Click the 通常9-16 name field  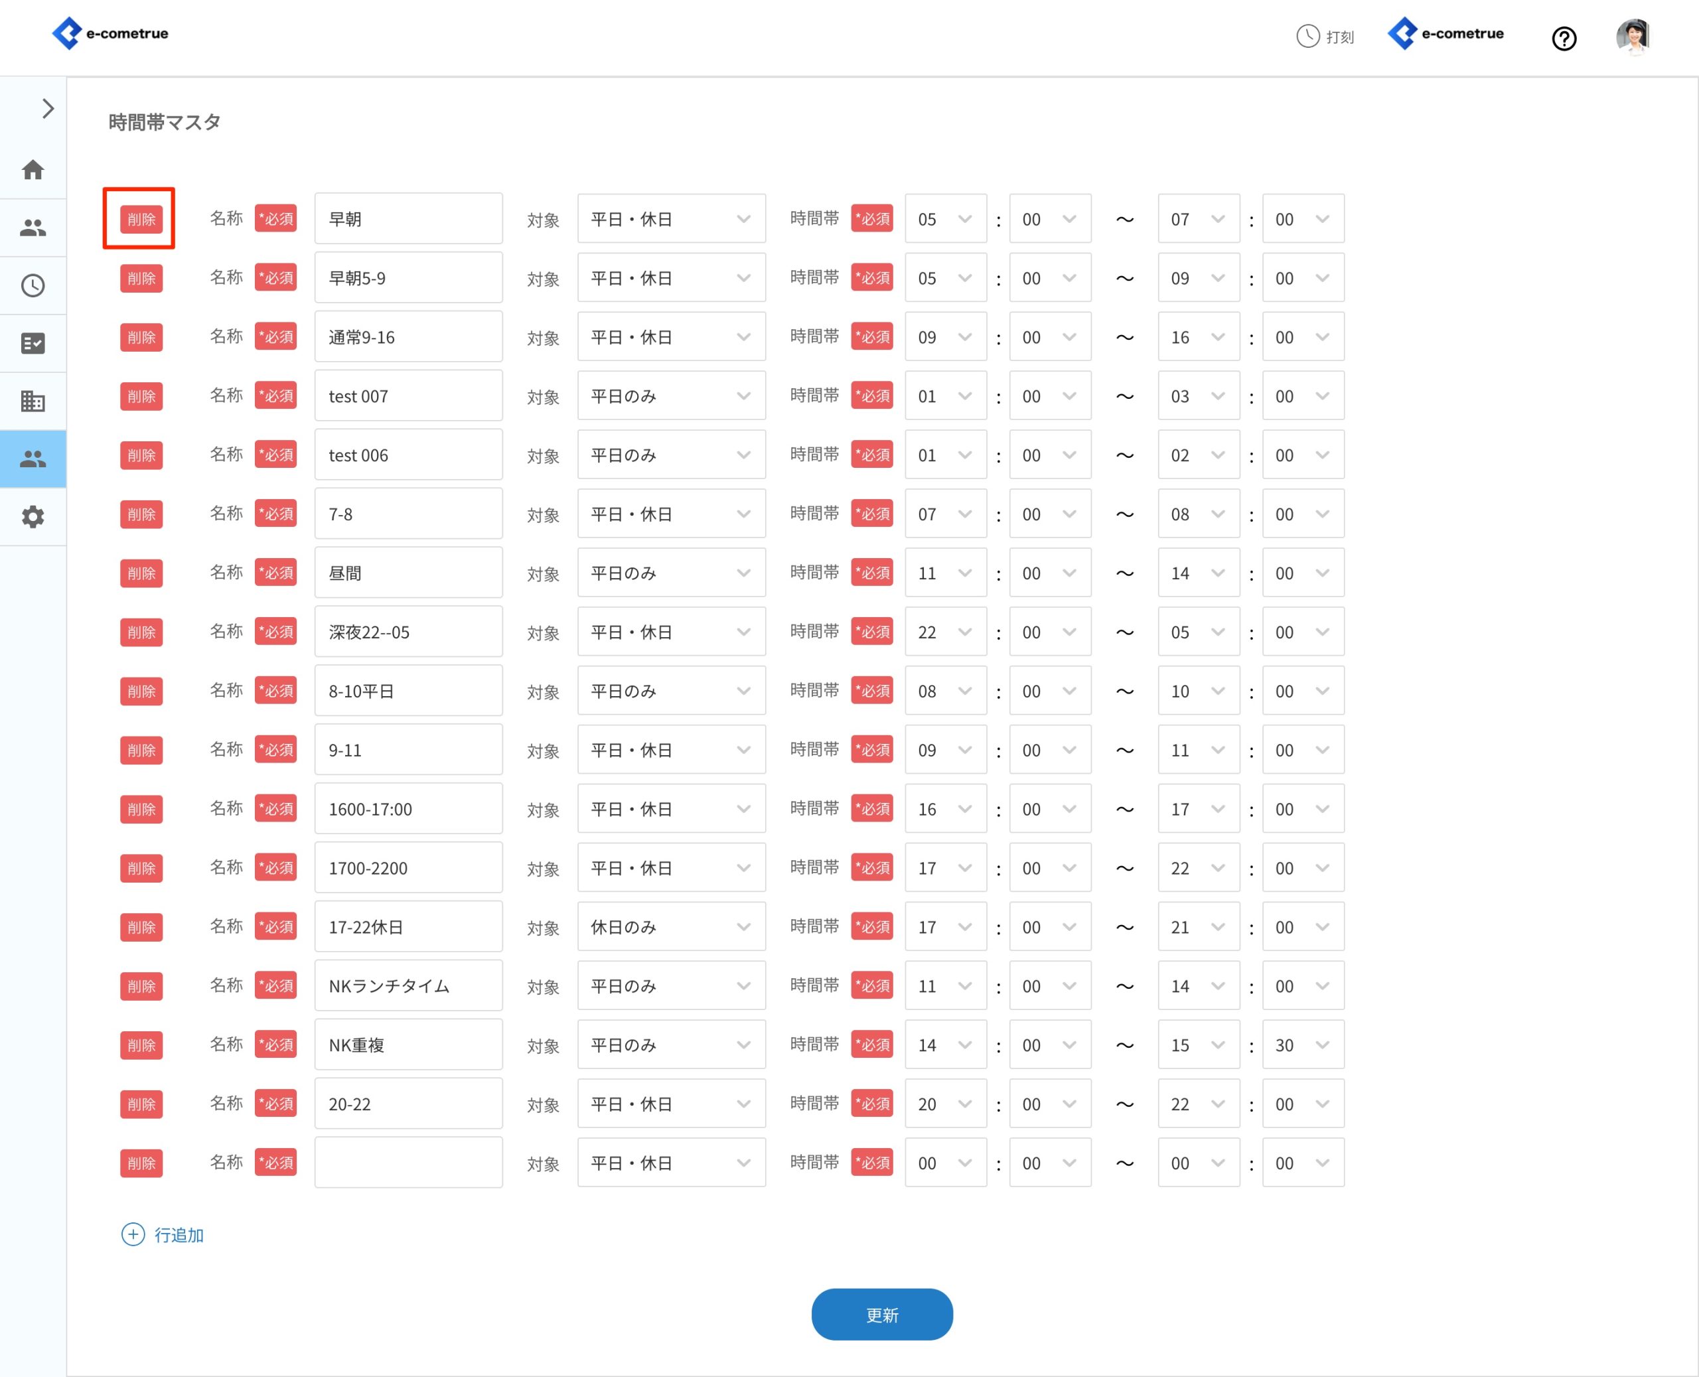click(407, 337)
